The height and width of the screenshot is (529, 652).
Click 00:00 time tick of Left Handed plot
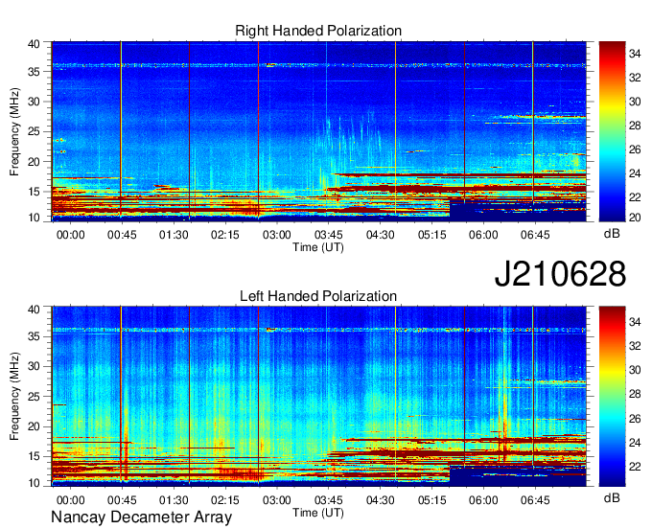point(70,500)
